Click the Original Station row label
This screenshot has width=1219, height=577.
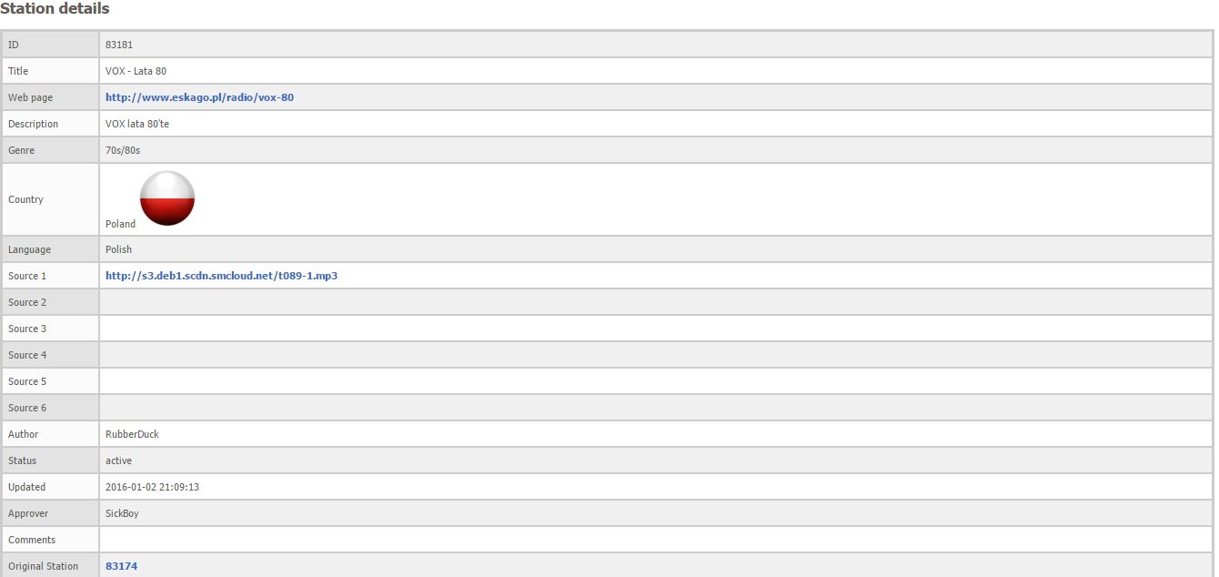tap(43, 566)
